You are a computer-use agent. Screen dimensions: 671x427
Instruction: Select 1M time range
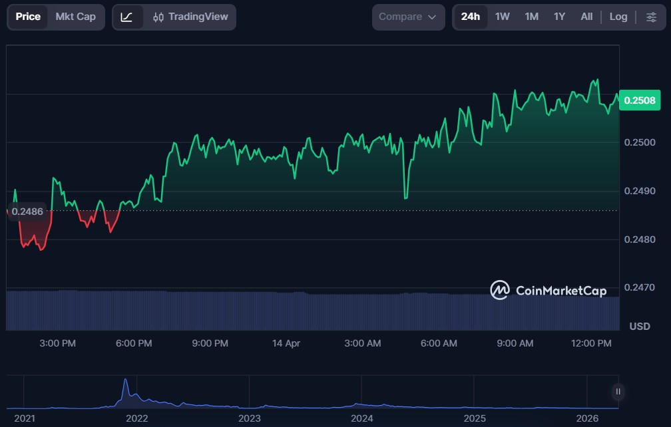531,17
